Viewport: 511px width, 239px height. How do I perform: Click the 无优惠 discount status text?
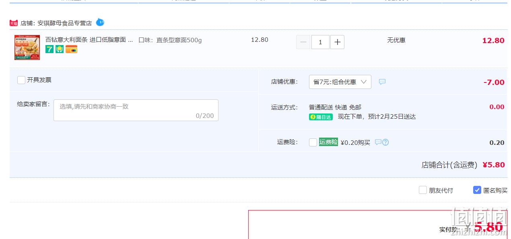tap(396, 40)
